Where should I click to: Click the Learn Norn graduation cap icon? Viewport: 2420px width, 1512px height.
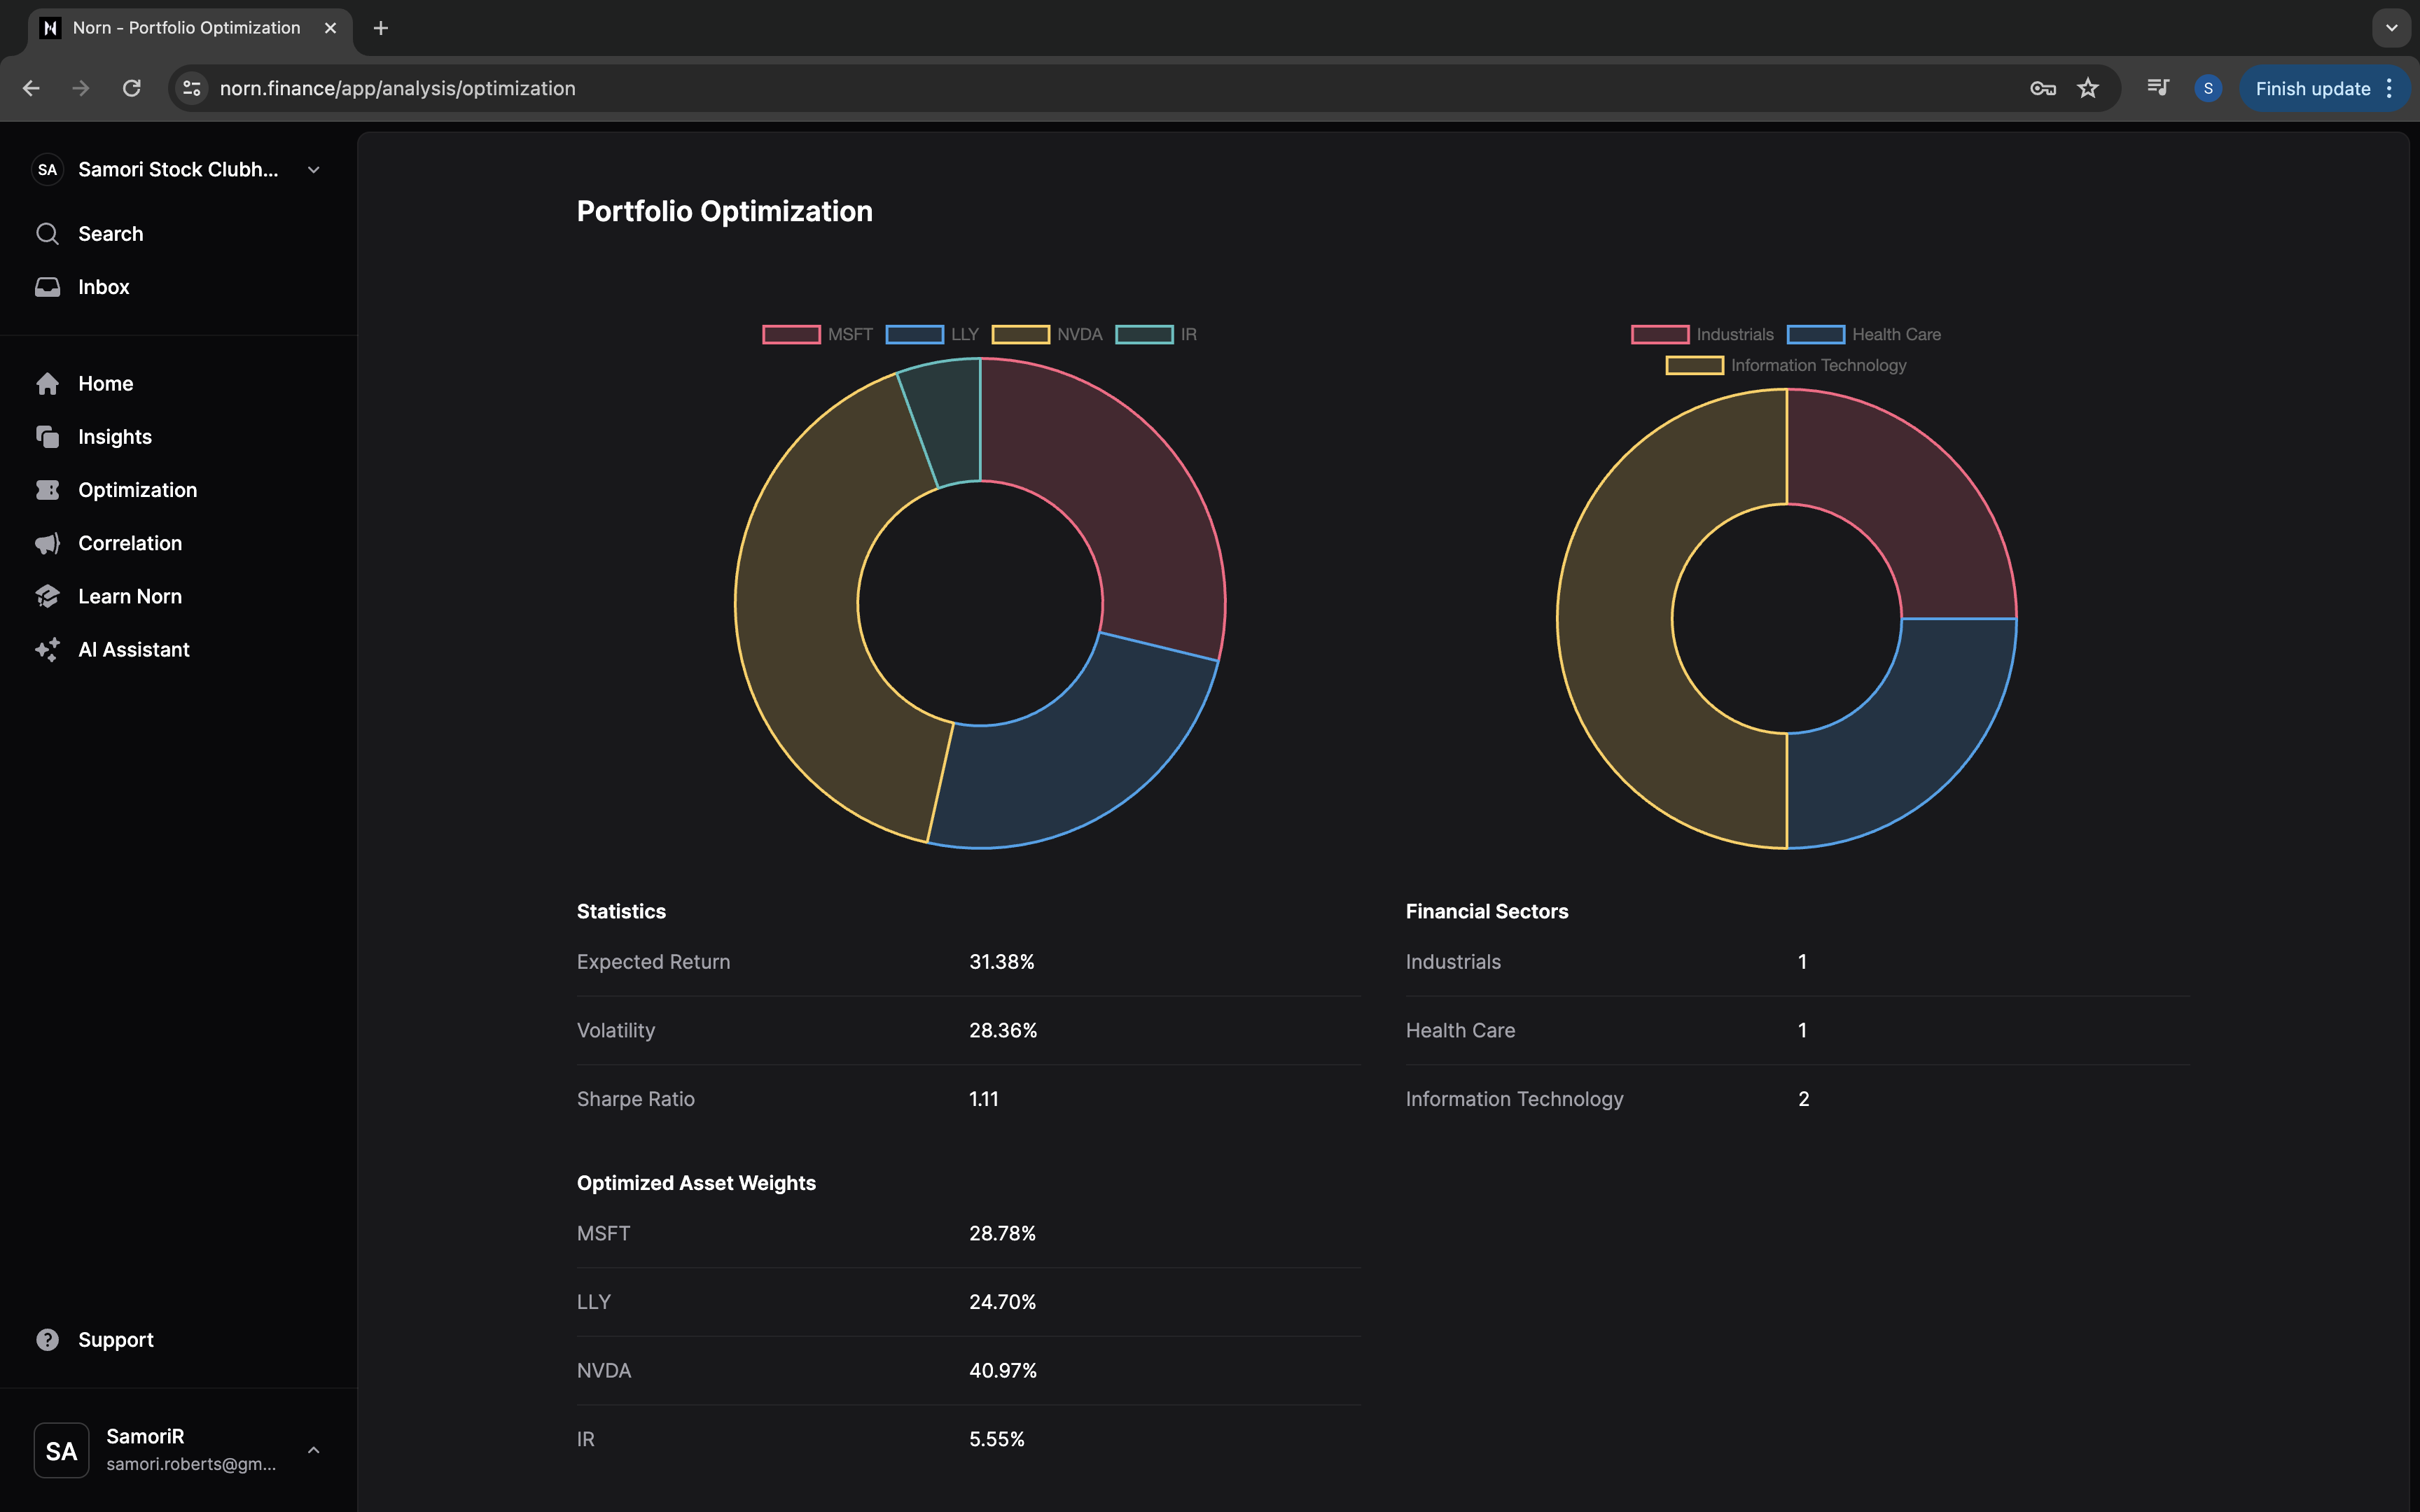click(47, 596)
